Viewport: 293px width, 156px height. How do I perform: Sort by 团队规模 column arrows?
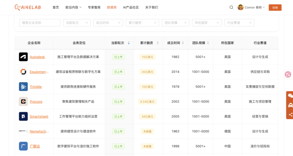(208, 43)
